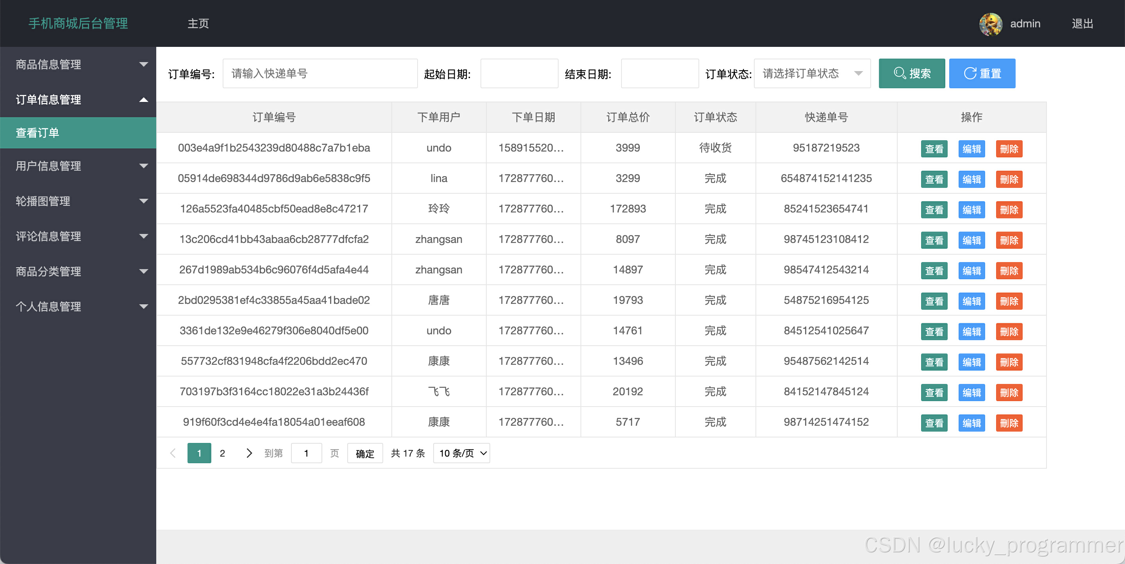Go to page 2 of orders
The height and width of the screenshot is (564, 1125).
coord(222,453)
